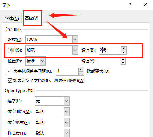
Task: Click the help question mark icon
Action: [130, 5]
